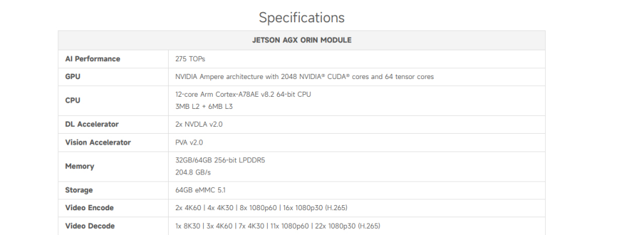Click the 204.8 GB/s bandwidth text

193,173
